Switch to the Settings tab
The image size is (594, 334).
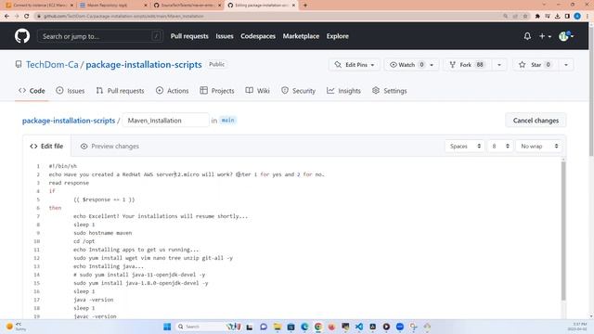390,91
